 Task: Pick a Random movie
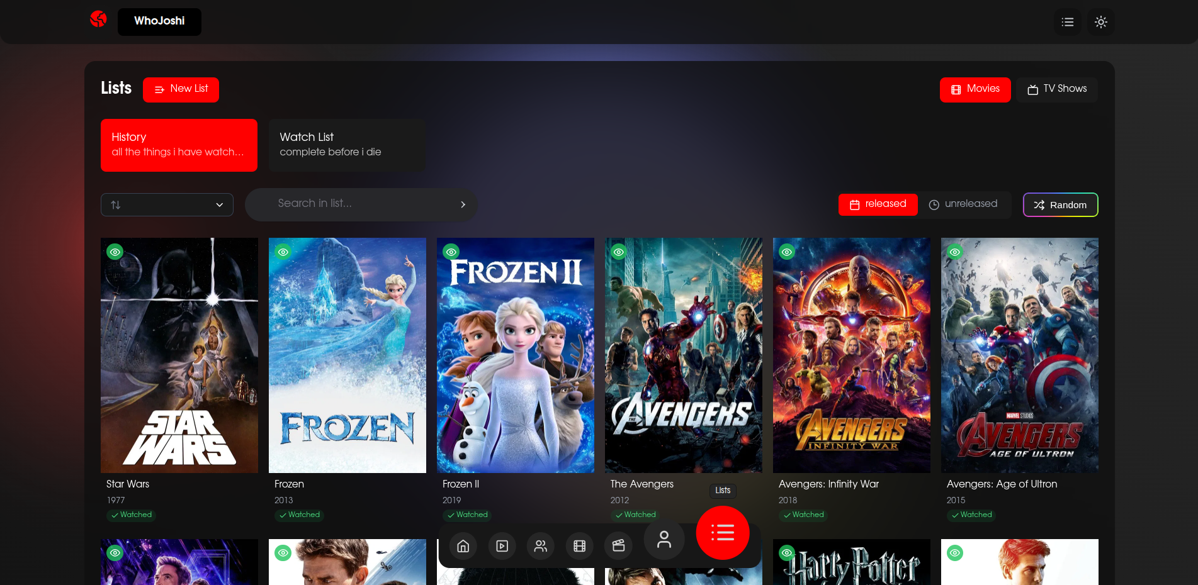(x=1060, y=204)
